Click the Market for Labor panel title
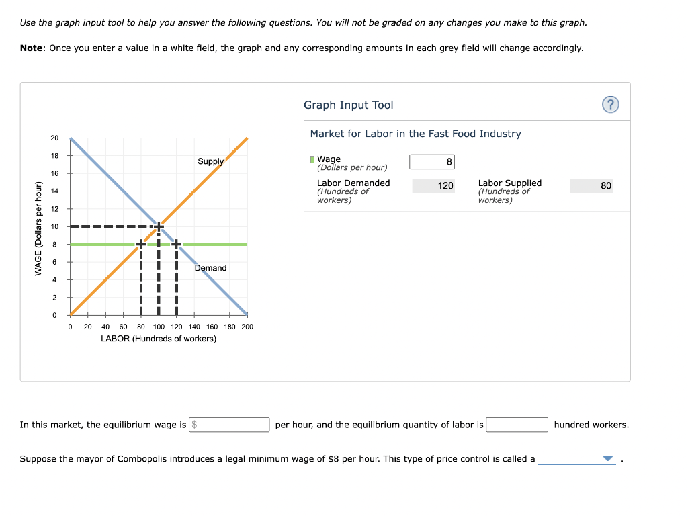Image resolution: width=688 pixels, height=516 pixels. 415,134
